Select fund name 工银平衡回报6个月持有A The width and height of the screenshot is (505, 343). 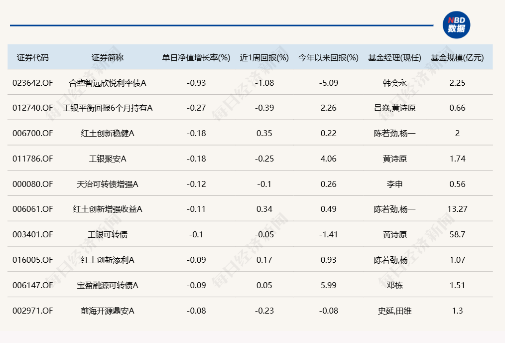(108, 108)
